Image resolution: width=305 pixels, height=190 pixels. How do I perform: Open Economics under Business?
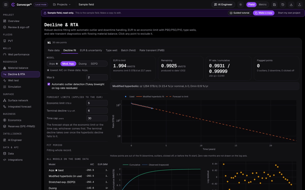click(20, 120)
